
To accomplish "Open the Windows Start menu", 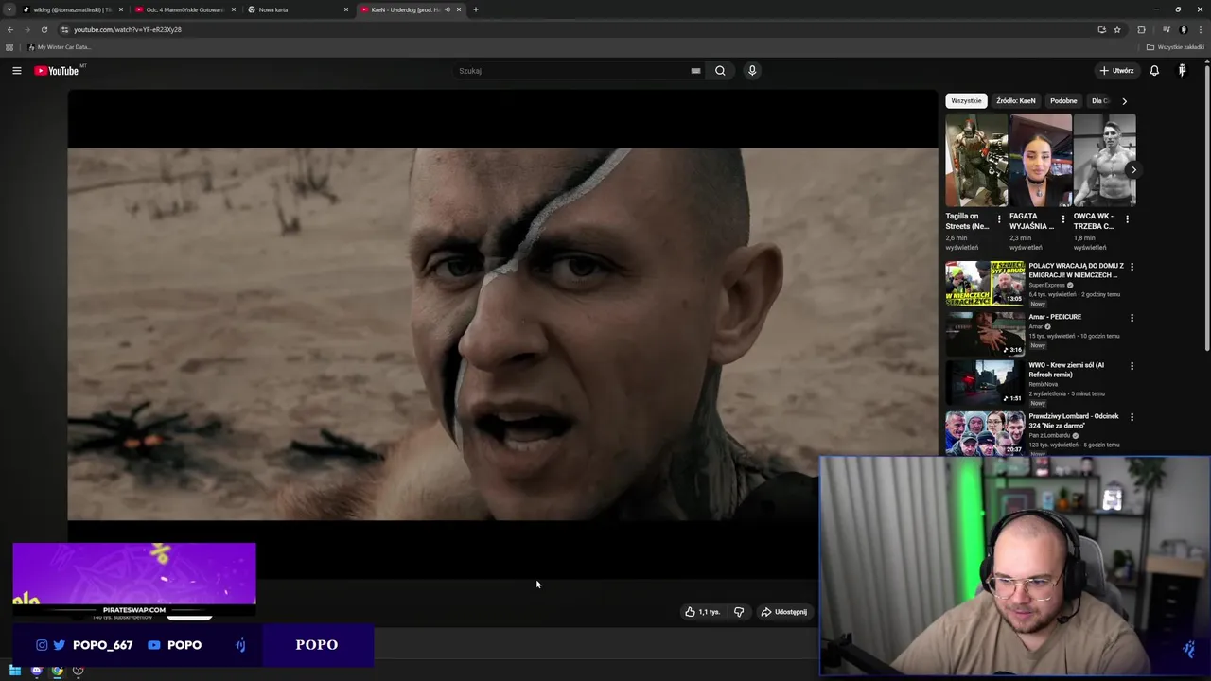I will [15, 671].
